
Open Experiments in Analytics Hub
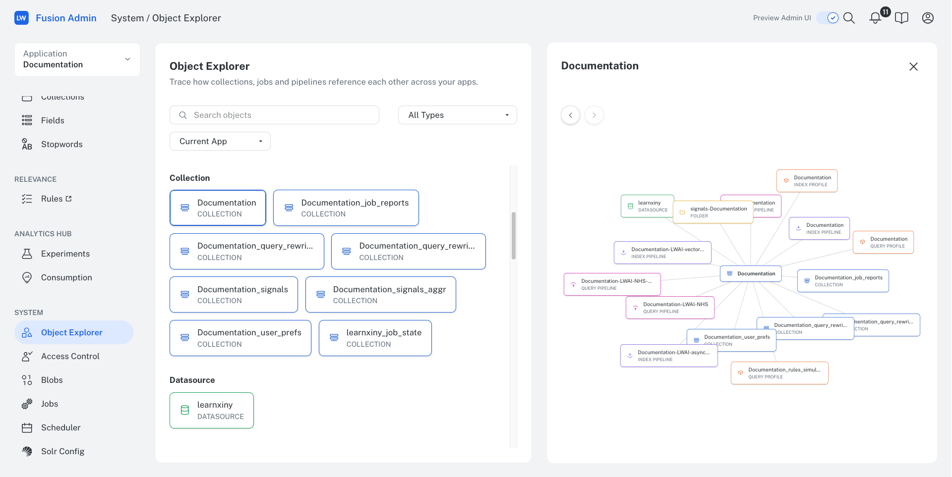click(65, 254)
